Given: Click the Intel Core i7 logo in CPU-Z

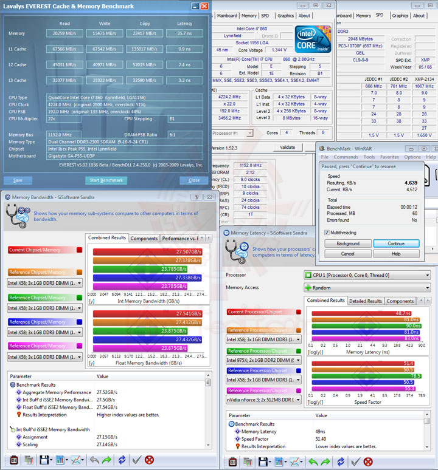Looking at the screenshot, I should tap(313, 39).
